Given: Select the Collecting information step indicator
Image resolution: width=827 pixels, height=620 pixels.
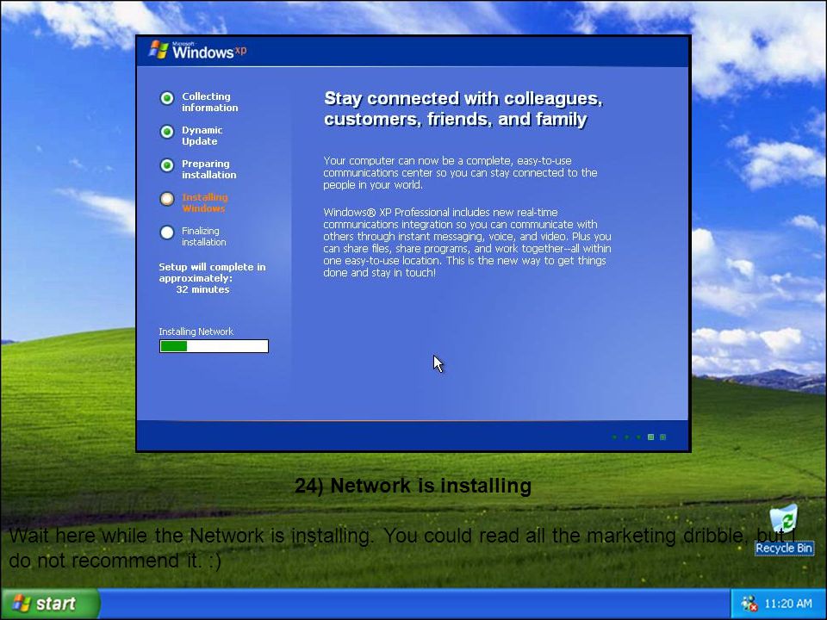Looking at the screenshot, I should click(x=167, y=98).
